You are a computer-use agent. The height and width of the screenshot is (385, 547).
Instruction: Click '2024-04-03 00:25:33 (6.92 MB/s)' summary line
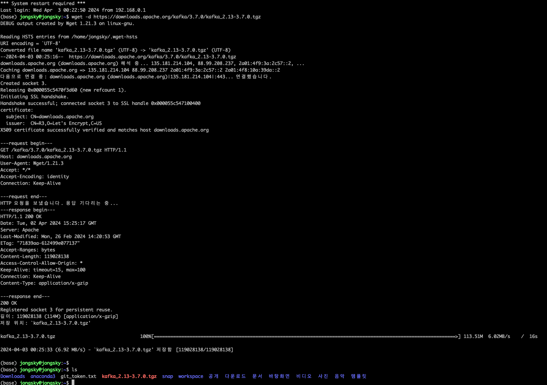click(117, 350)
